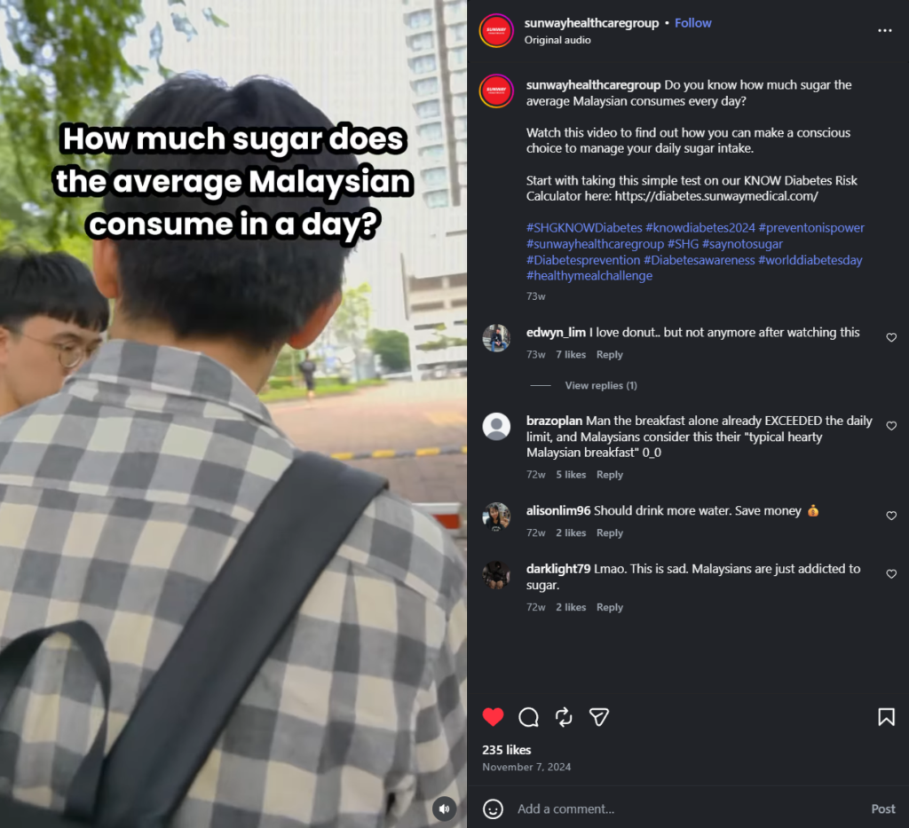Share post via paper plane icon

pos(599,717)
